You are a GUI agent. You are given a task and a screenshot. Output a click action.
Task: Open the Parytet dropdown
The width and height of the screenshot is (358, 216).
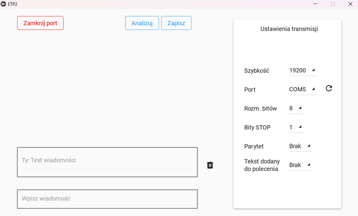(x=300, y=146)
